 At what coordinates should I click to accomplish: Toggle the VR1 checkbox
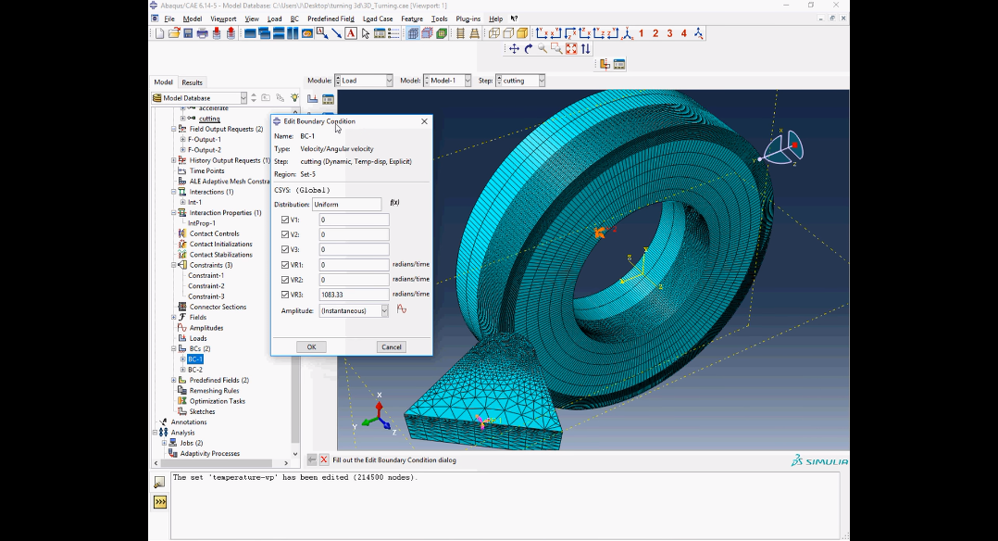(x=285, y=264)
